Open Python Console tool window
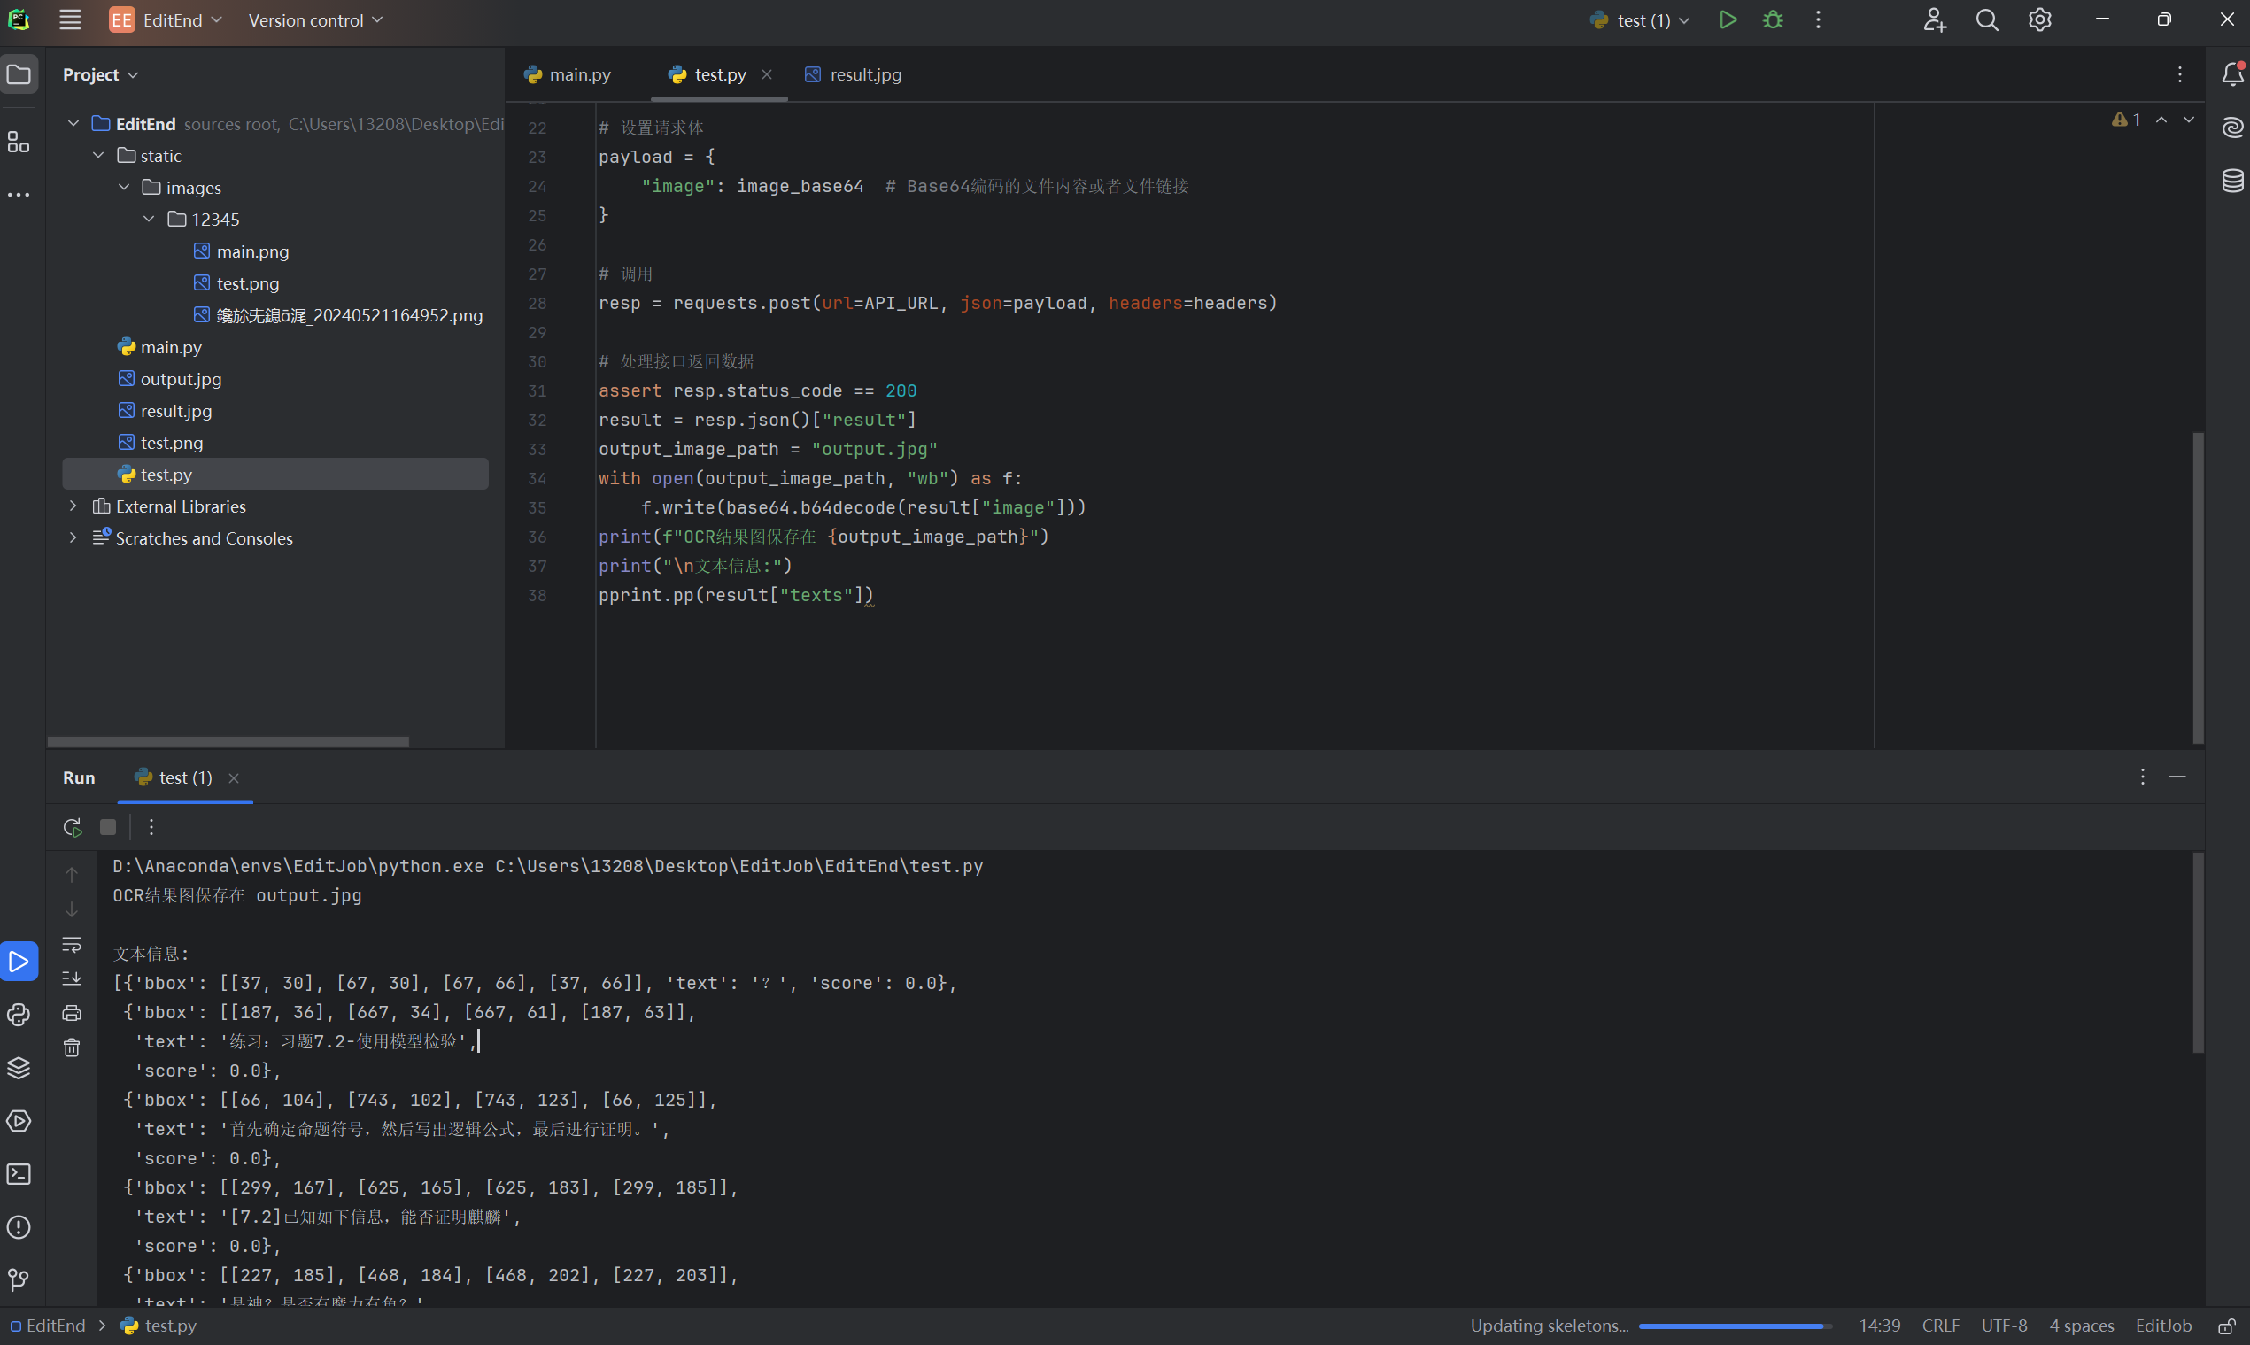The height and width of the screenshot is (1345, 2250). [19, 1014]
